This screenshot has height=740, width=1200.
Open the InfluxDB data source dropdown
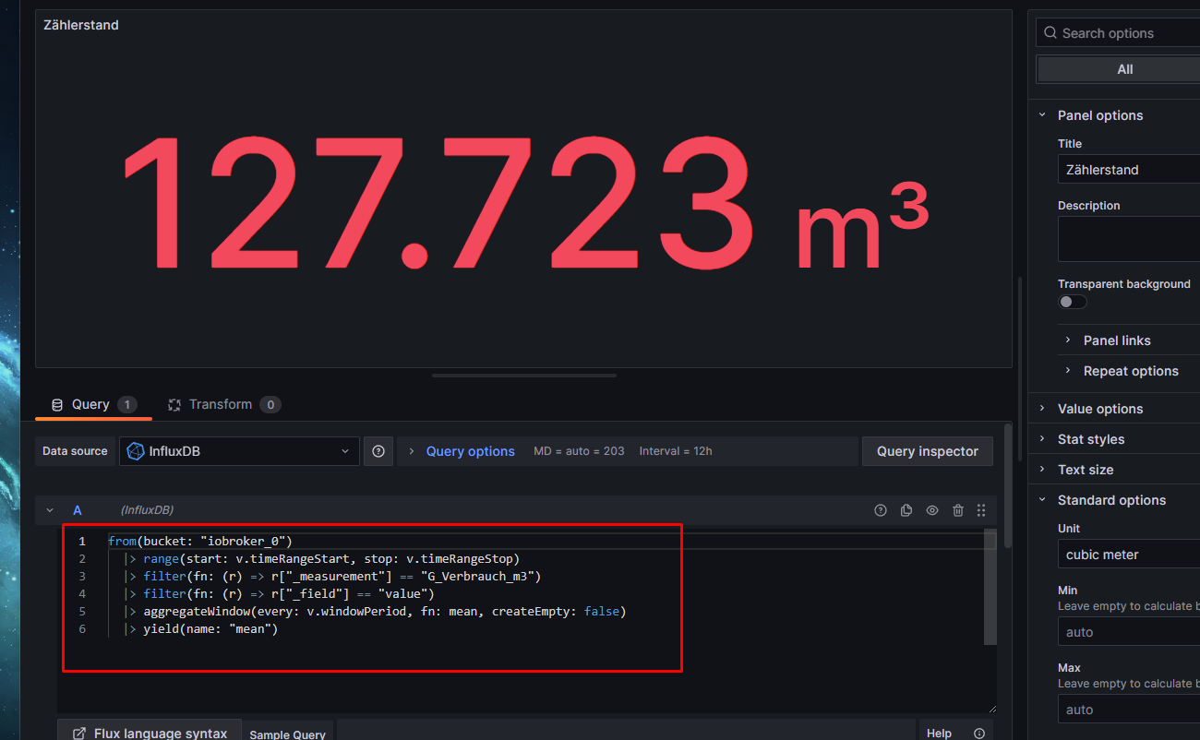(x=239, y=451)
